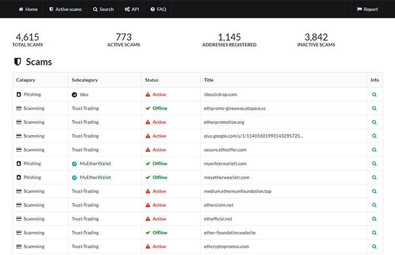Click the 1,145 Addresses Registered stat
Image resolution: width=395 pixels, height=255 pixels.
[229, 40]
